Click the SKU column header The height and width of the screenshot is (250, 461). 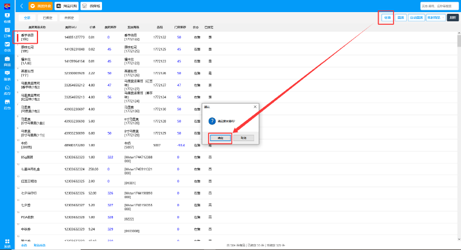[70, 27]
